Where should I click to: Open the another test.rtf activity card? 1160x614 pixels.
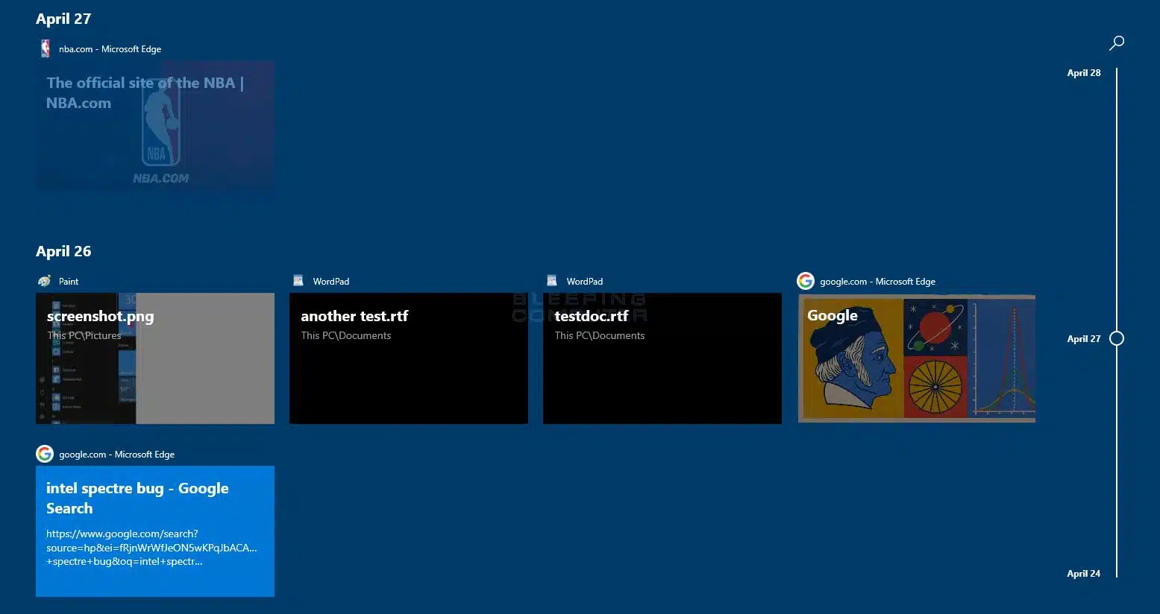(x=408, y=358)
